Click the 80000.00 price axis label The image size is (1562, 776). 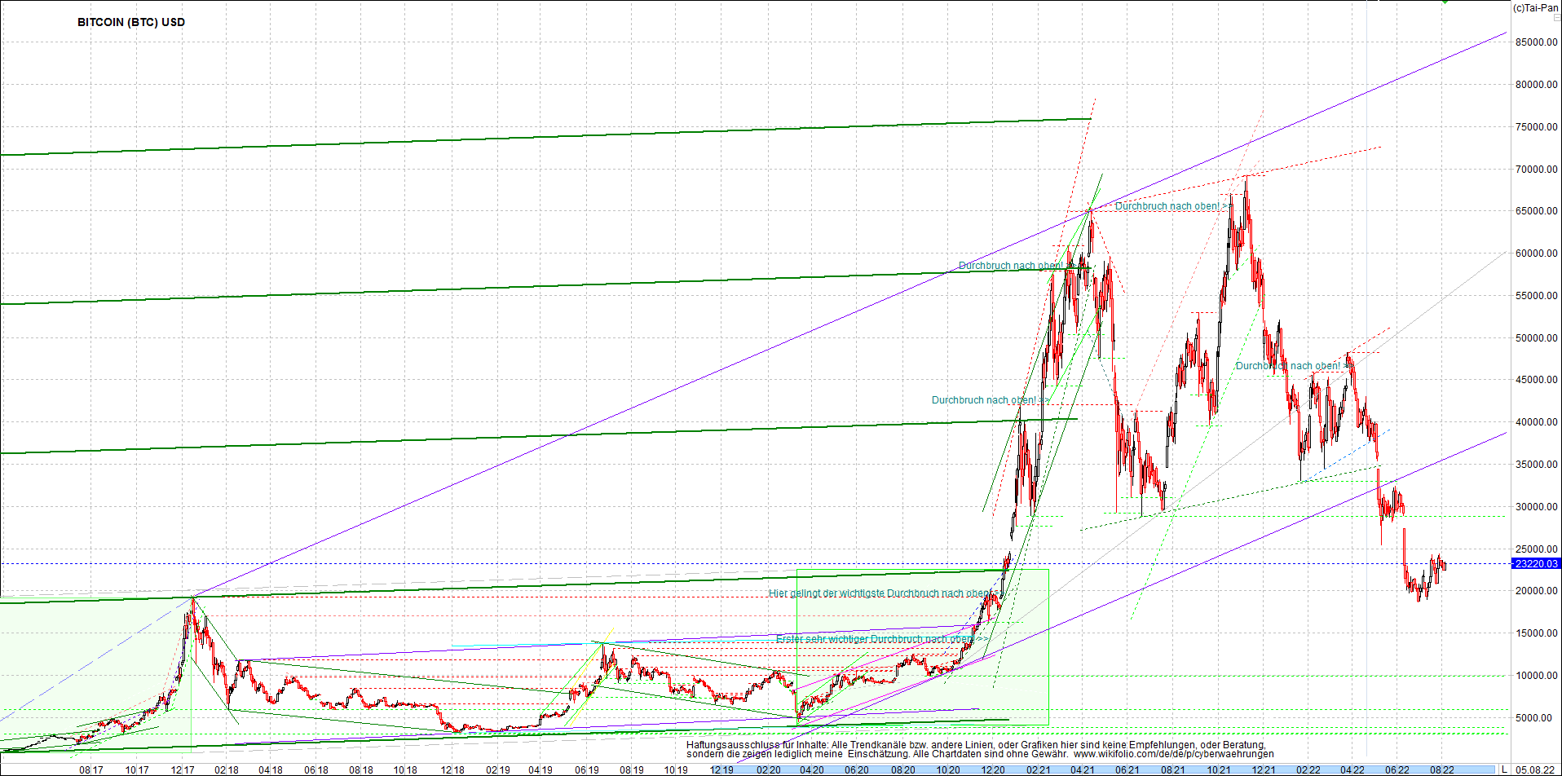tap(1536, 85)
